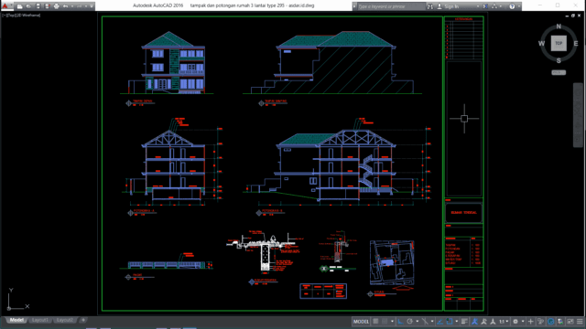Open the 1:1 annotation scale dropdown

(504, 322)
